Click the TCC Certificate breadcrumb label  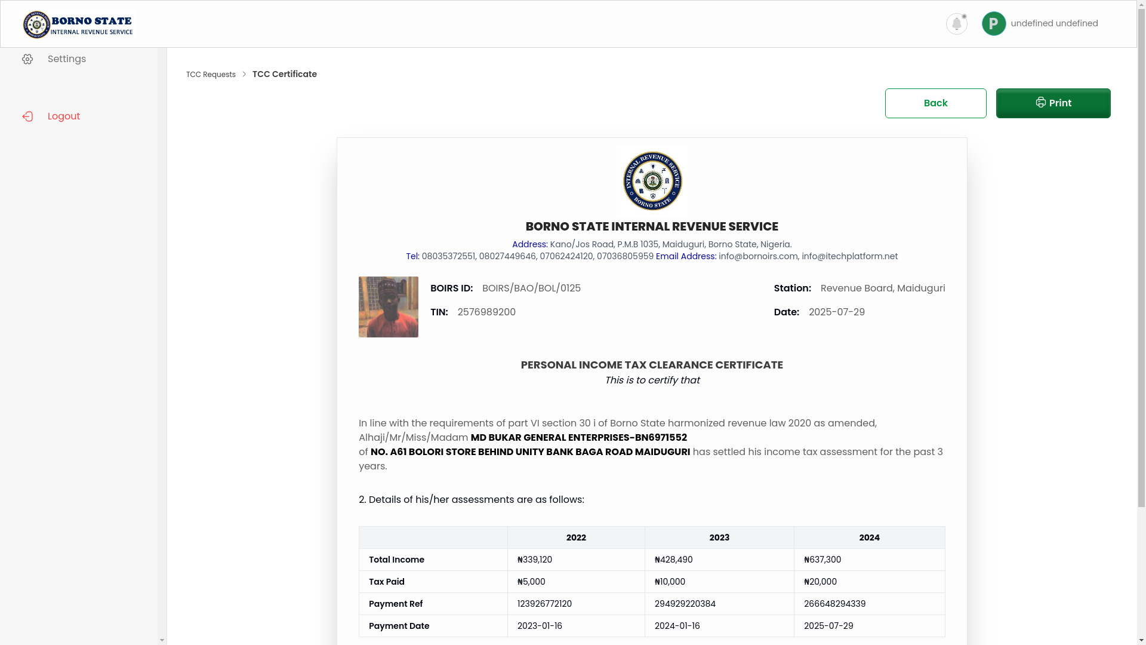(285, 74)
